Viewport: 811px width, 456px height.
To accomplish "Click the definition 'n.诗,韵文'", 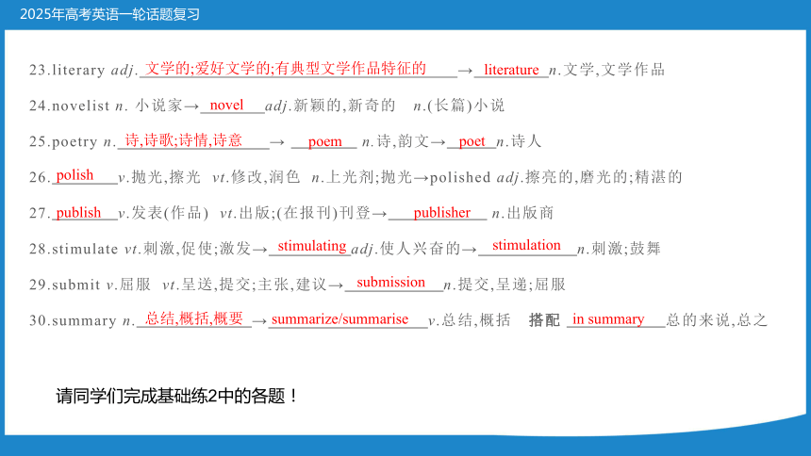I will pos(396,141).
